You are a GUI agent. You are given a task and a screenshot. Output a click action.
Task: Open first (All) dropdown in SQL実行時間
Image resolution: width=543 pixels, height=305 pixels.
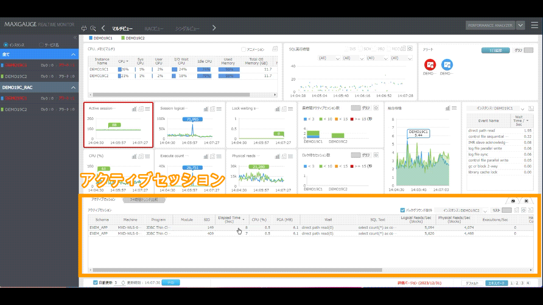pos(329,58)
